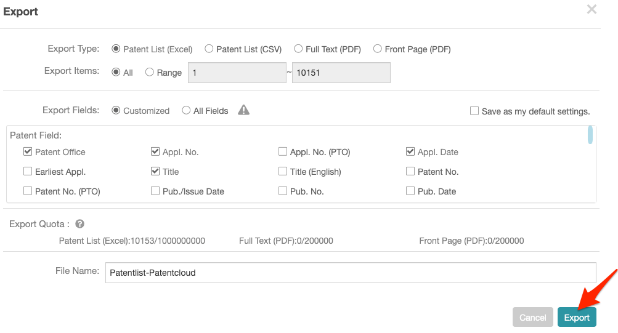
Task: Select Patent List (CSV) export type
Action: click(x=209, y=49)
